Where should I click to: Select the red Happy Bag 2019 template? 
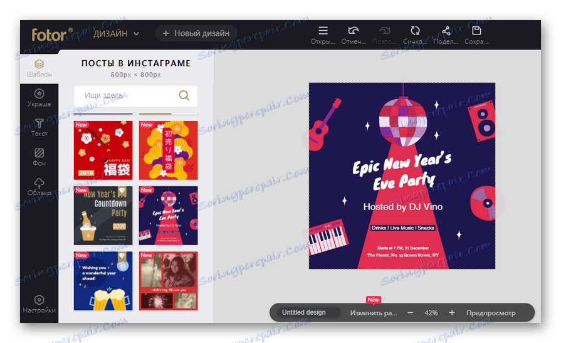pyautogui.click(x=103, y=150)
